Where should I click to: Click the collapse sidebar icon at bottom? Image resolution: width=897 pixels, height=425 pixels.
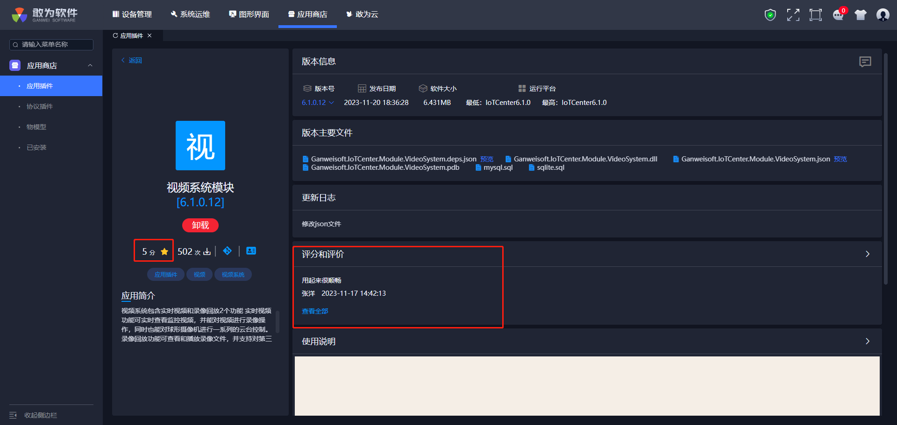pyautogui.click(x=13, y=415)
